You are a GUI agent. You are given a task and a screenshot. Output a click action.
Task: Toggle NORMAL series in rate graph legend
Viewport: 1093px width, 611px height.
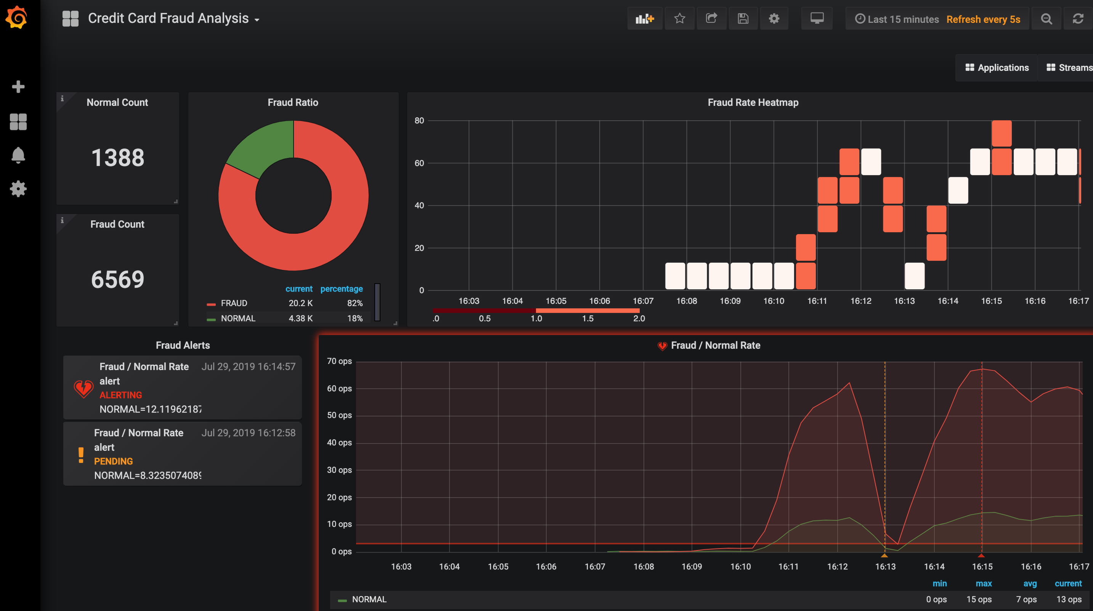369,599
